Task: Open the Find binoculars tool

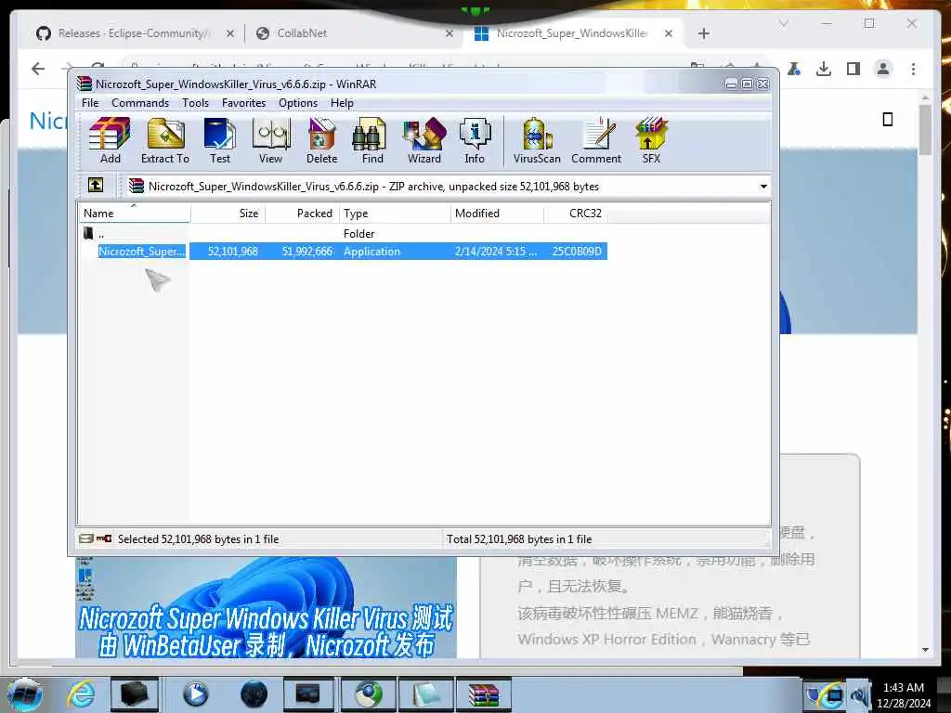Action: [372, 141]
